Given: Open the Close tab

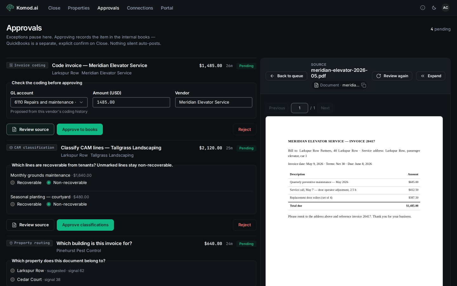Looking at the screenshot, I should [54, 8].
